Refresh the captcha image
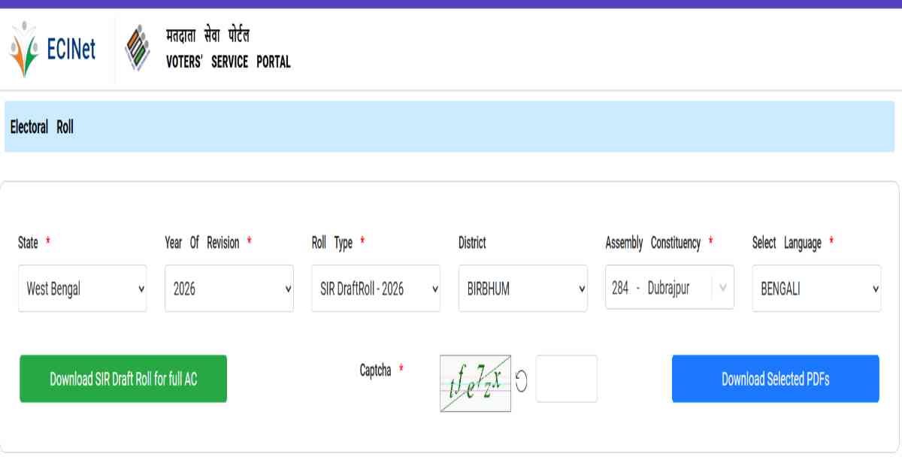 [x=522, y=379]
